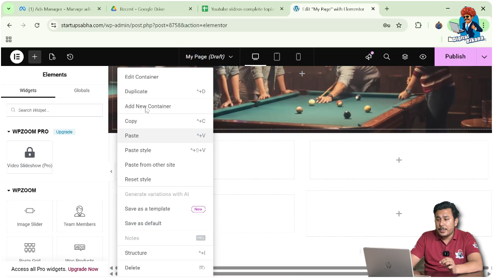Click the Upgrade Now link
The width and height of the screenshot is (494, 278).
click(x=83, y=269)
